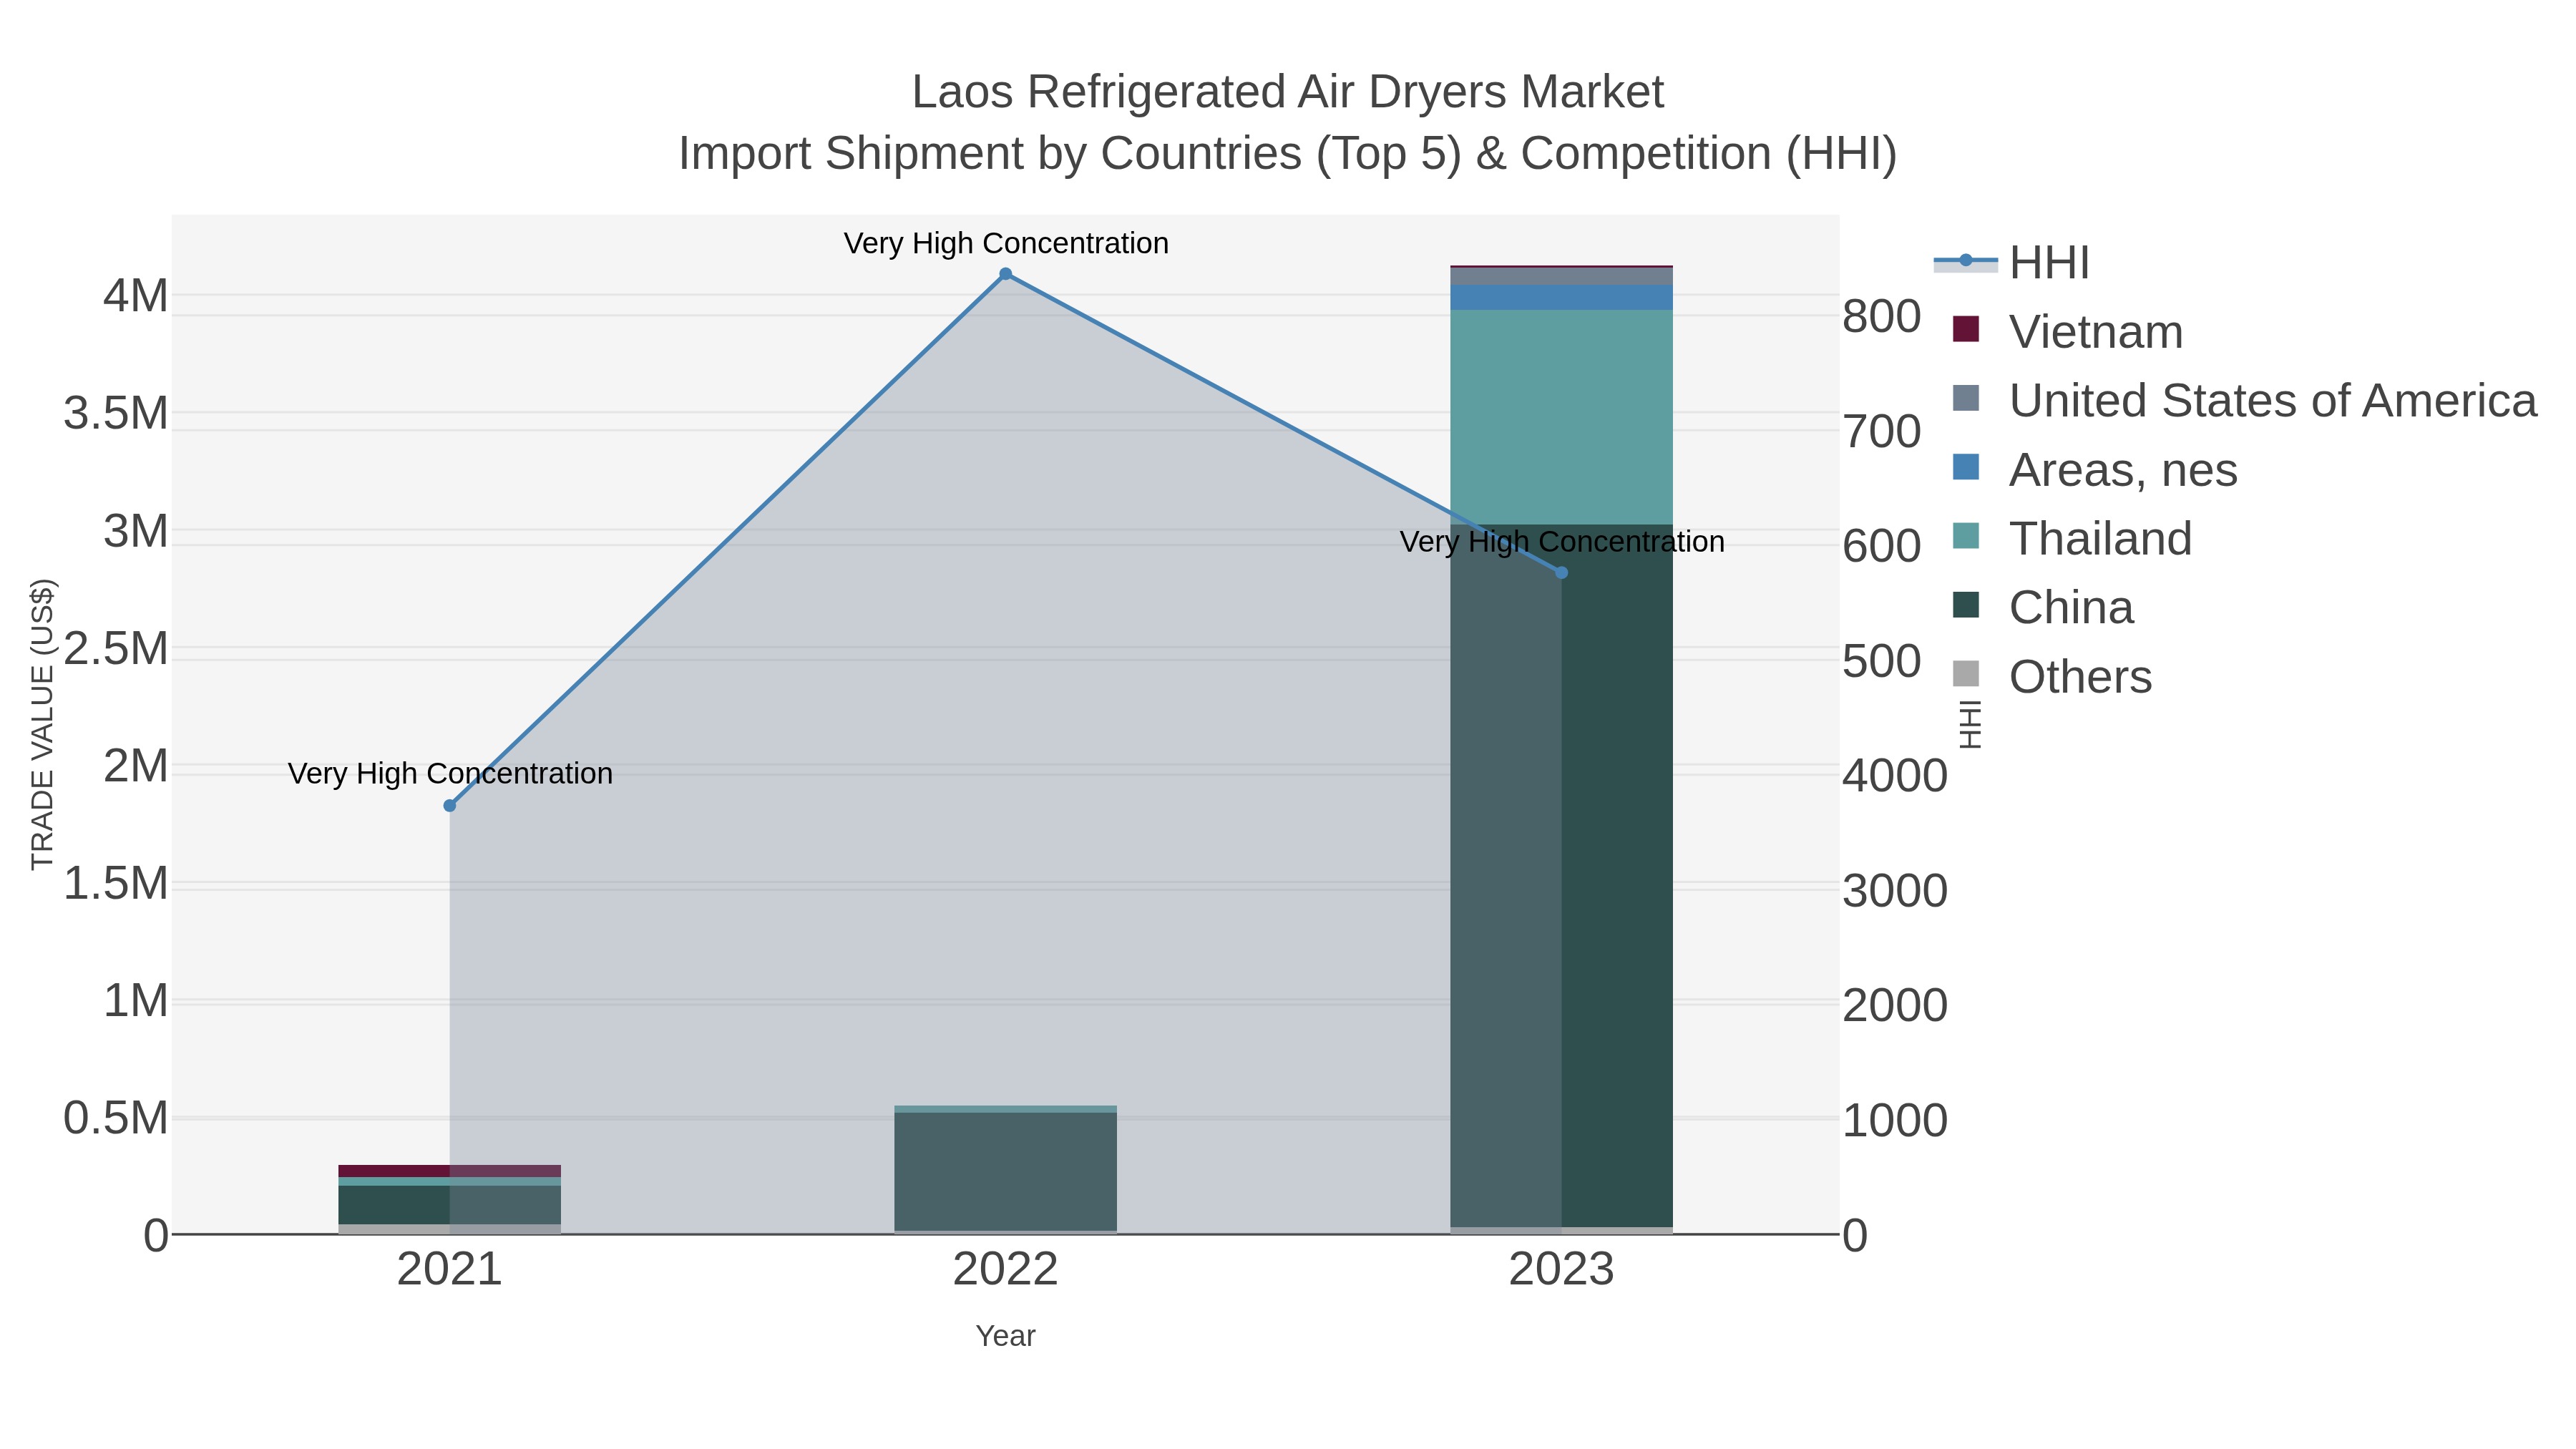The image size is (2576, 1449).
Task: Toggle China legend entry
Action: 2043,608
